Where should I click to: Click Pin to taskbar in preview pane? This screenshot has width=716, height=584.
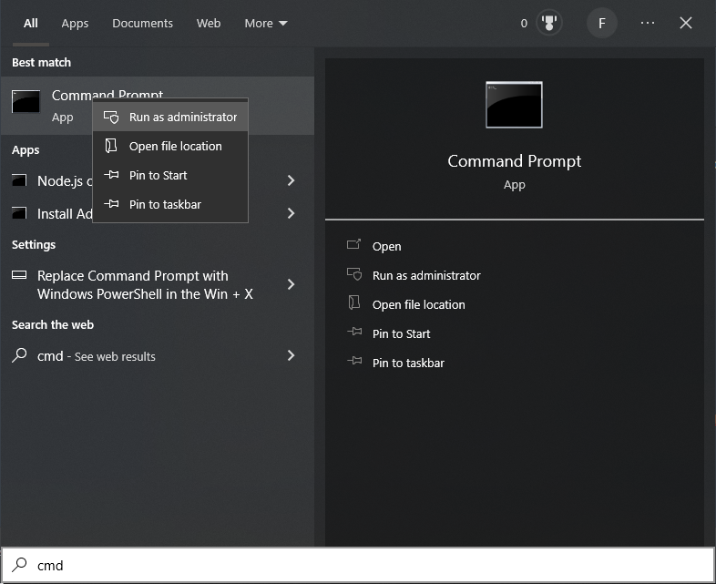pyautogui.click(x=408, y=364)
